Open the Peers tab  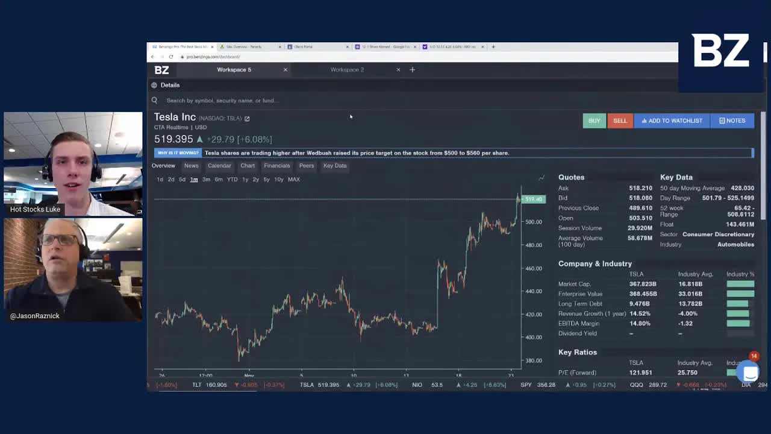click(307, 166)
